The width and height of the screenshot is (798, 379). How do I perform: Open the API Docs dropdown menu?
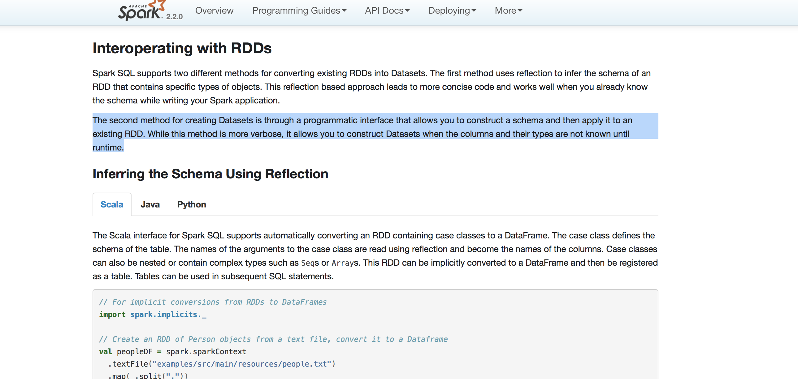tap(387, 11)
